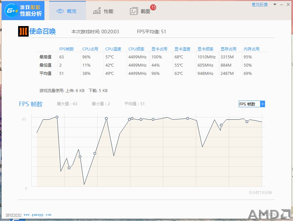The height and width of the screenshot is (221, 293).
Task: Click the first peak marker on FPS chart
Action: point(57,117)
